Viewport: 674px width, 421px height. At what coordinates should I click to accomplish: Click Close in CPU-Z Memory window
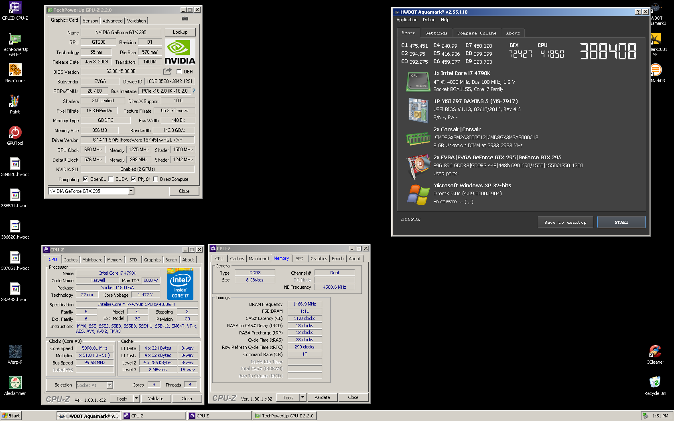pos(353,397)
